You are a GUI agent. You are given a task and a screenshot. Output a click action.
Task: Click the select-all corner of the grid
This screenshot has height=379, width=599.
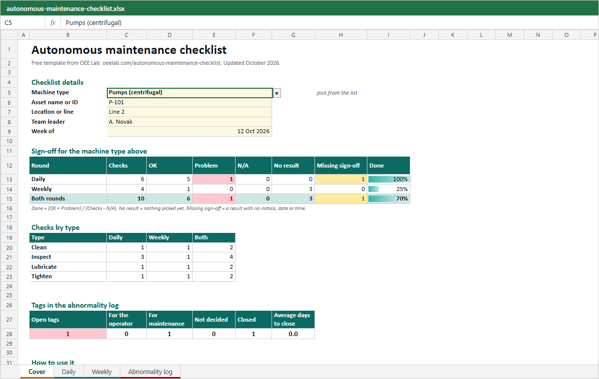pyautogui.click(x=9, y=35)
